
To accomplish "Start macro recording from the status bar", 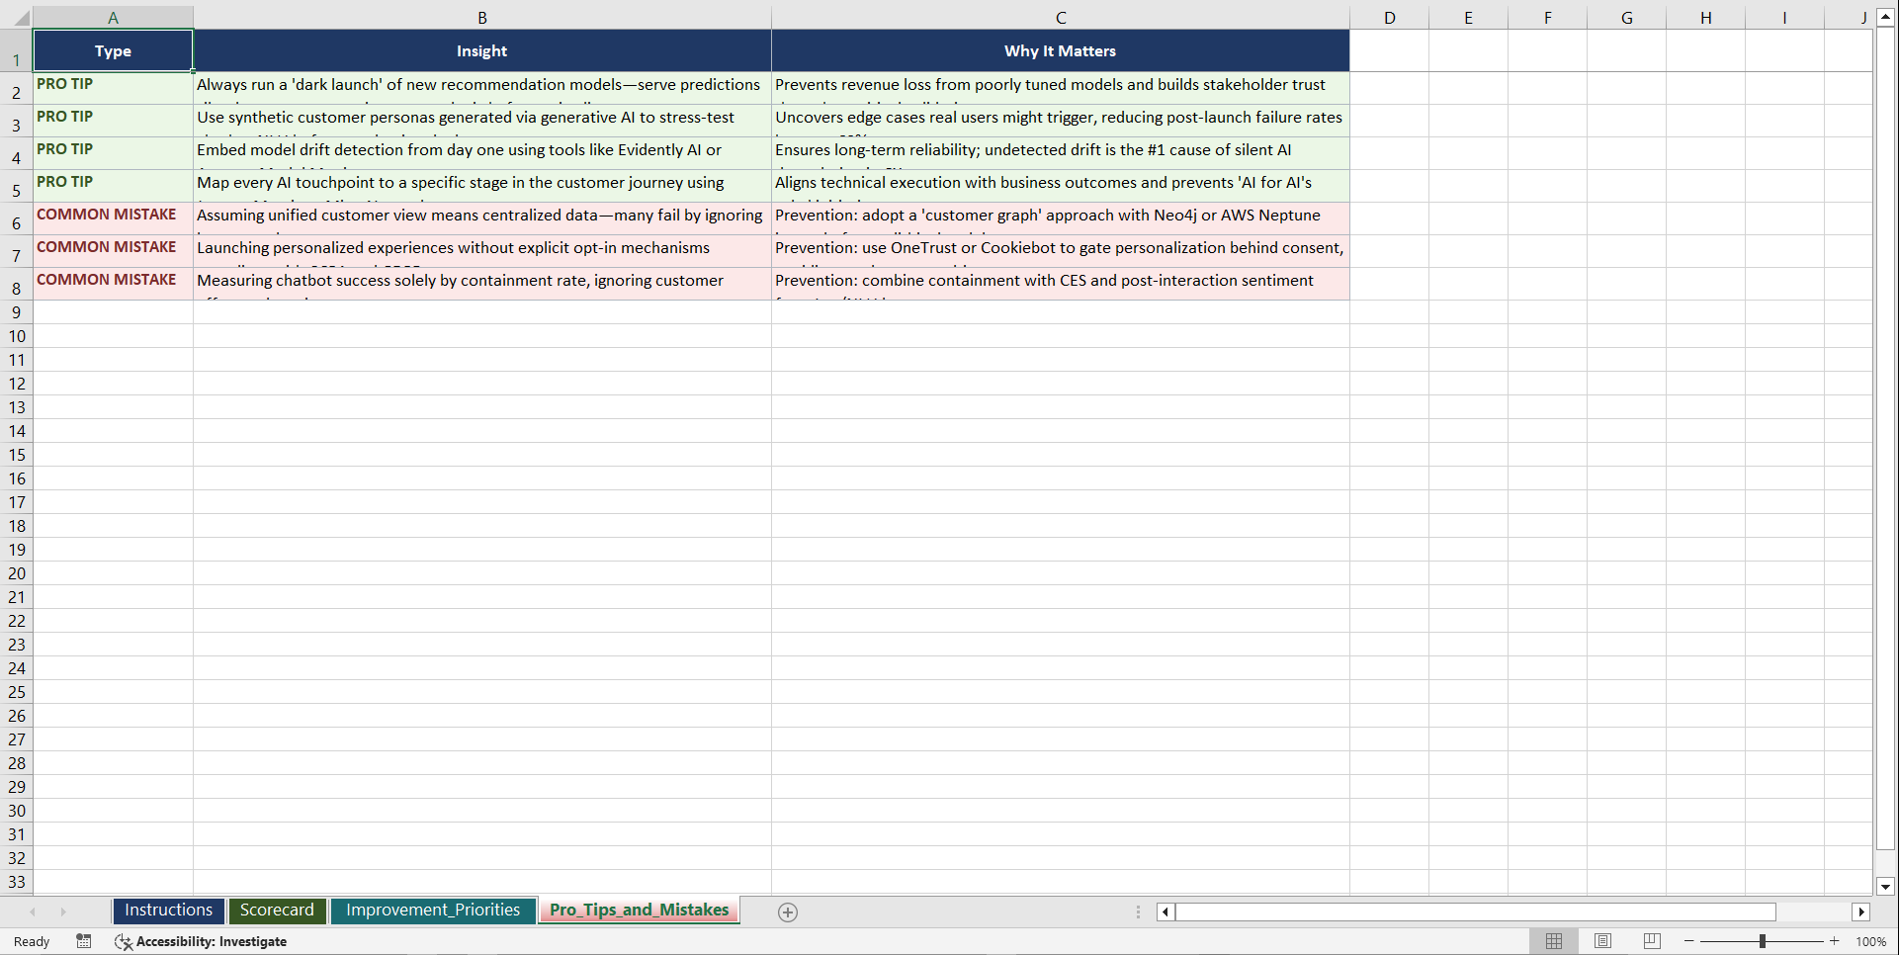I will pos(84,941).
